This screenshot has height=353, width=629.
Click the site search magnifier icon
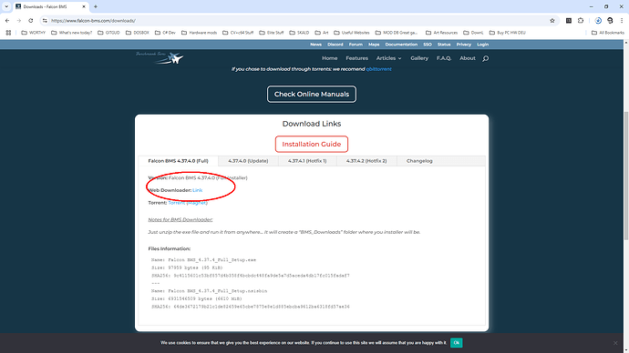click(x=485, y=58)
